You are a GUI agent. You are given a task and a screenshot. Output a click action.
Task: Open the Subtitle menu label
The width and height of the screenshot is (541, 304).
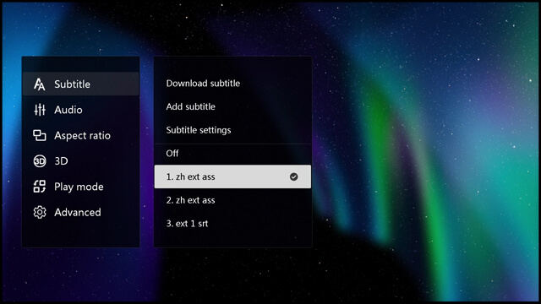72,84
